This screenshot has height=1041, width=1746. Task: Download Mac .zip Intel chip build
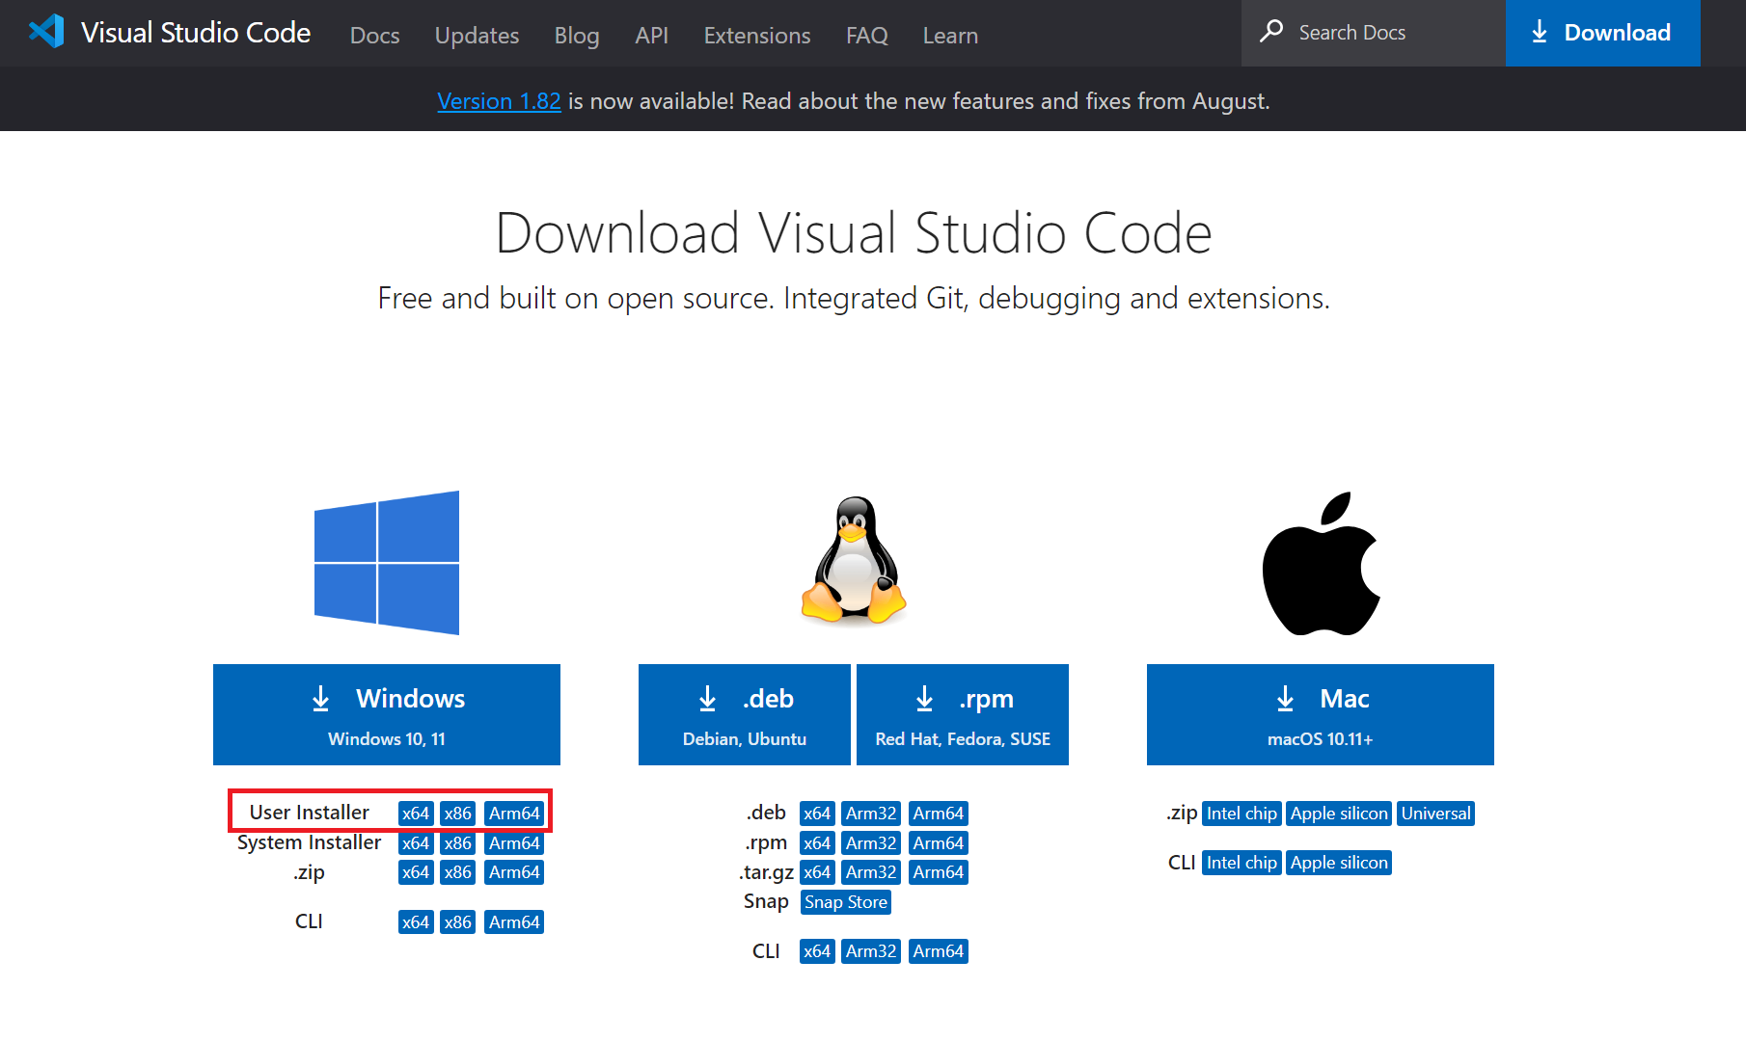pyautogui.click(x=1241, y=814)
